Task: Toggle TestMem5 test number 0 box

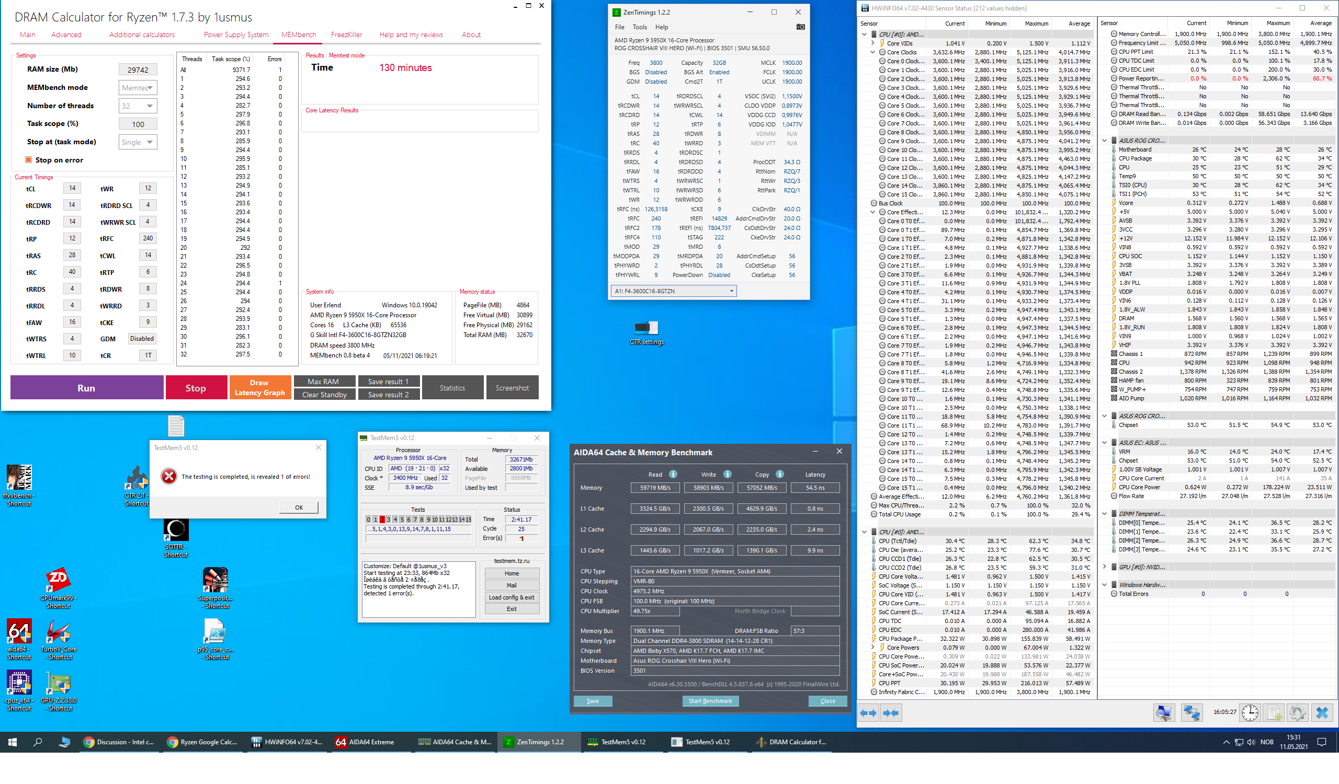Action: [x=368, y=520]
